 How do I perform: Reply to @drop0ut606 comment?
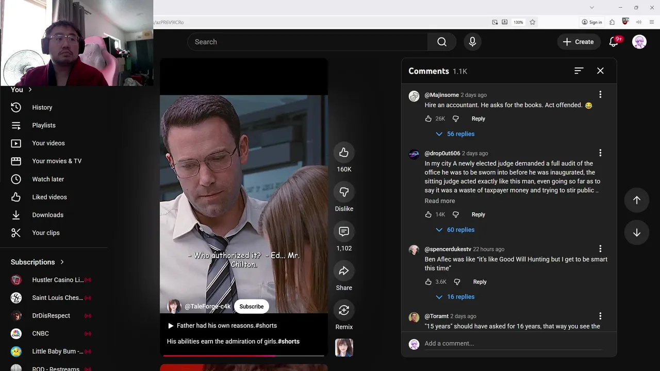478,214
